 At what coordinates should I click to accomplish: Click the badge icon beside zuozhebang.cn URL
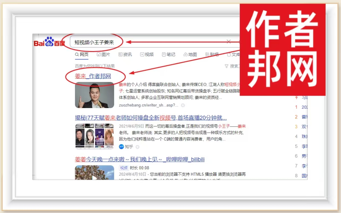click(183, 105)
